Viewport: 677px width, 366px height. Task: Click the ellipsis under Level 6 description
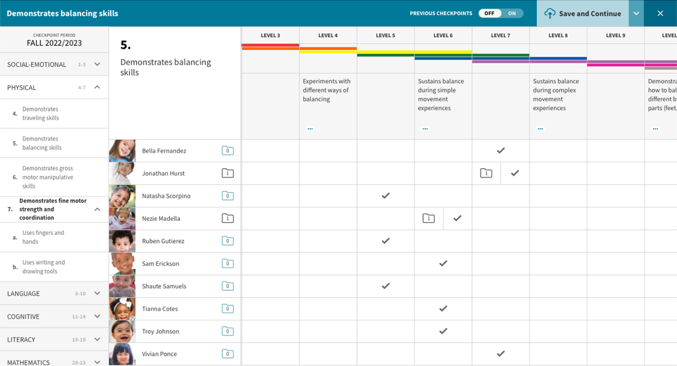tap(425, 129)
